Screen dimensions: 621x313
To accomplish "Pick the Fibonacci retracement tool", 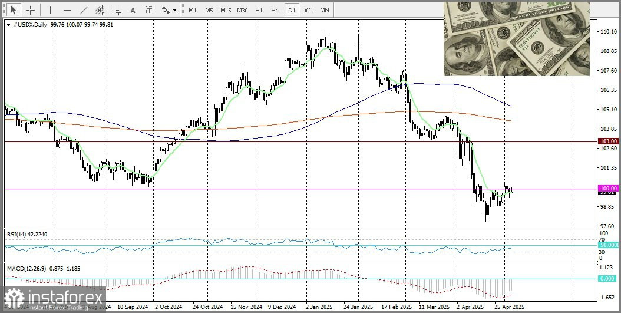I will (117, 10).
